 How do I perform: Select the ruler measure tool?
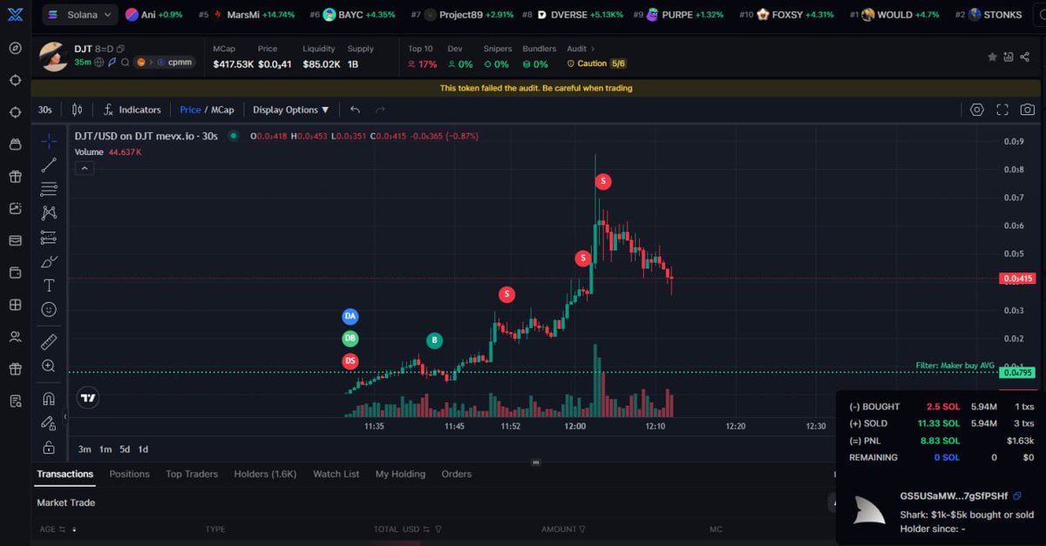click(x=49, y=342)
